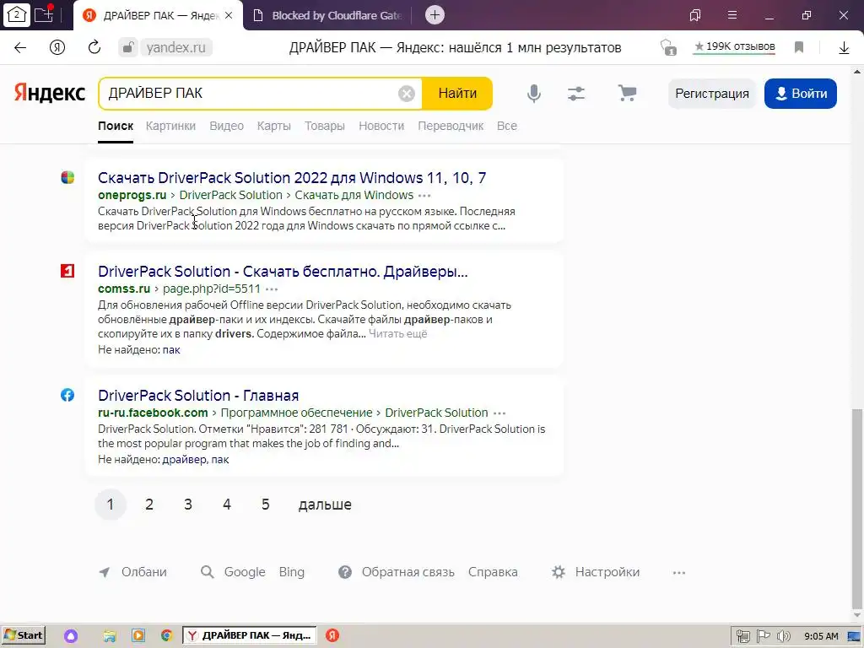Expand footer more options dots
The image size is (864, 648).
(x=679, y=573)
